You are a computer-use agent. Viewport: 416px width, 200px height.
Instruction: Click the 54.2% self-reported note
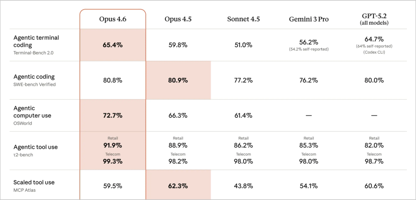click(x=309, y=49)
